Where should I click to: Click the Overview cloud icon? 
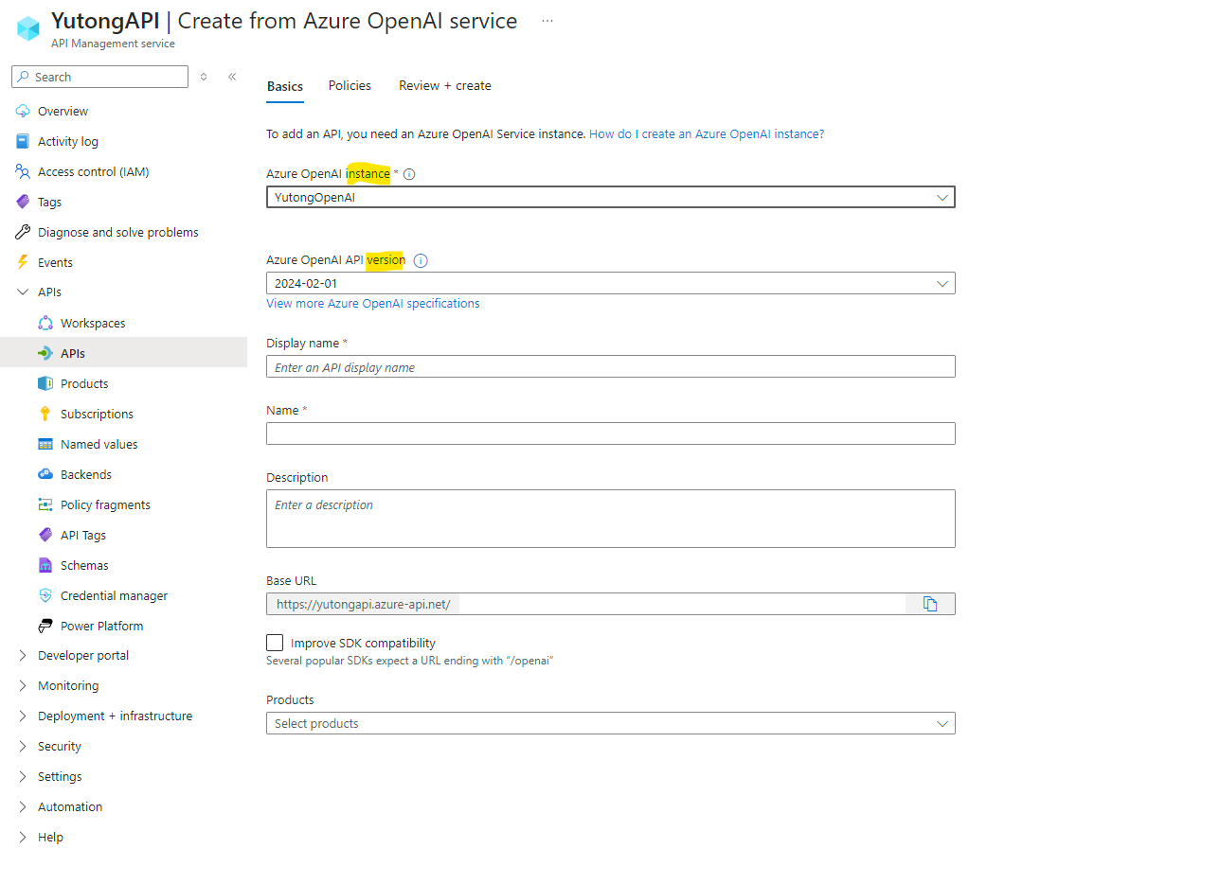pos(23,111)
